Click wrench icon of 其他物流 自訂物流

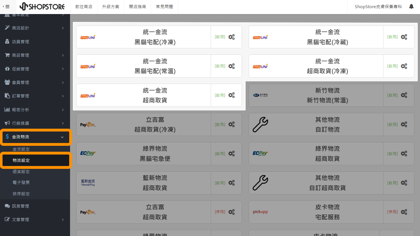tap(260, 124)
